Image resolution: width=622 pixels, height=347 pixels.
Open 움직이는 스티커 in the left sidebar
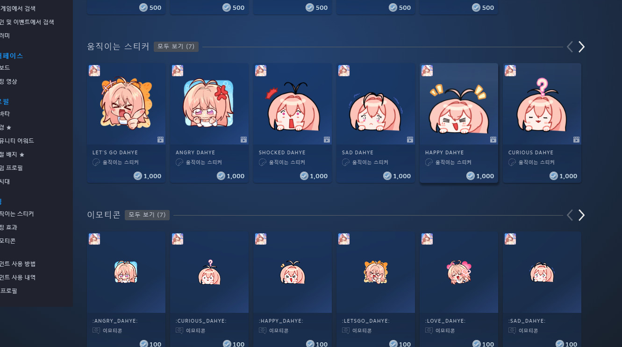pyautogui.click(x=17, y=214)
